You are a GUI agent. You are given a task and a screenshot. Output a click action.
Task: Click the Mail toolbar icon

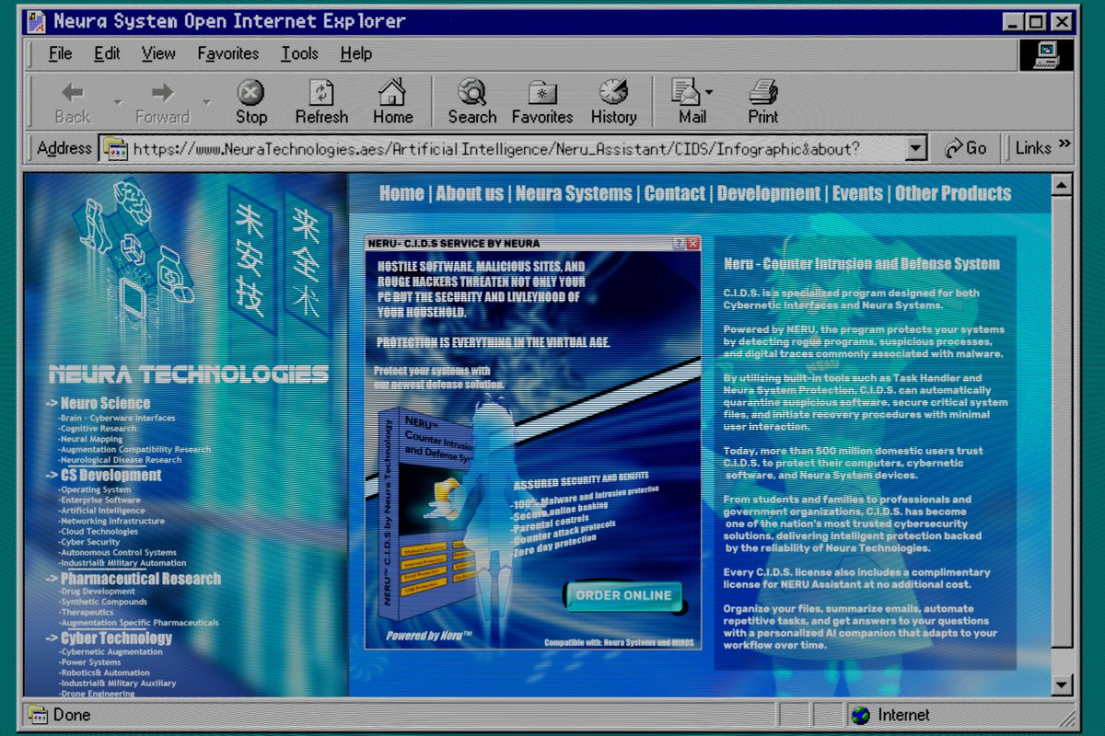pos(687,92)
